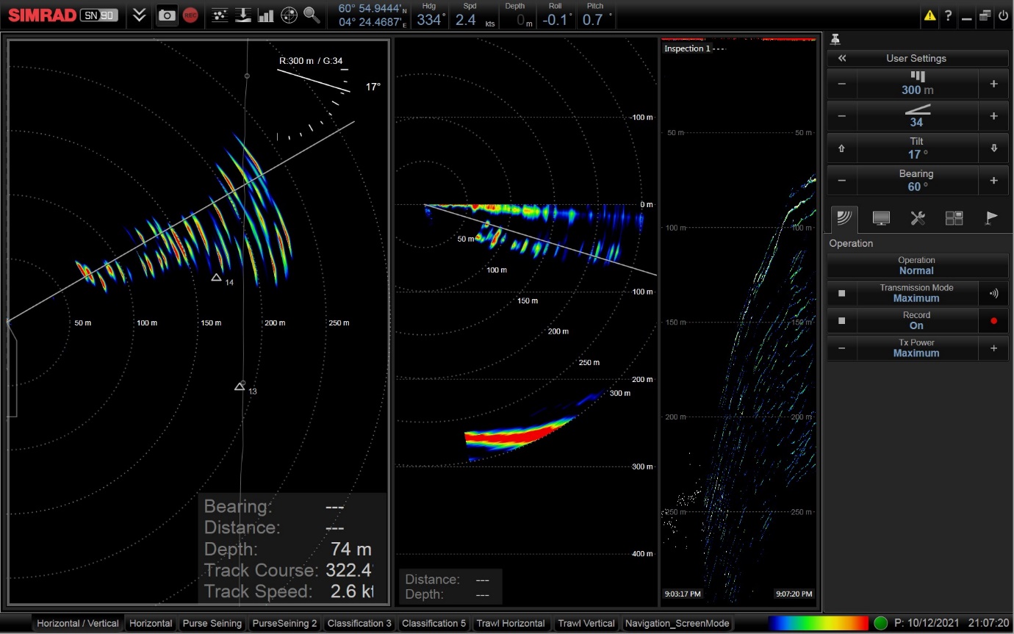The image size is (1014, 634).
Task: Click the red REC record button
Action: (190, 15)
